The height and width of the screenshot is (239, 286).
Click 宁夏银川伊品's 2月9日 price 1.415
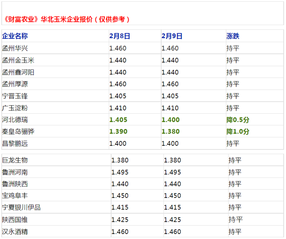click(x=172, y=207)
